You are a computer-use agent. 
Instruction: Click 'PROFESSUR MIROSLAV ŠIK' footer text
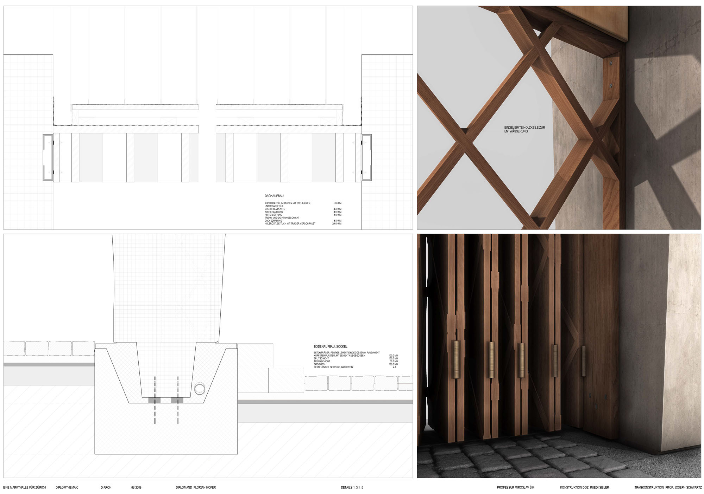[x=515, y=487]
